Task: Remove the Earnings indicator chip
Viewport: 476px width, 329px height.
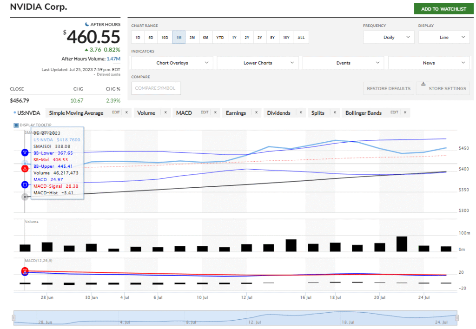Action: tap(256, 112)
